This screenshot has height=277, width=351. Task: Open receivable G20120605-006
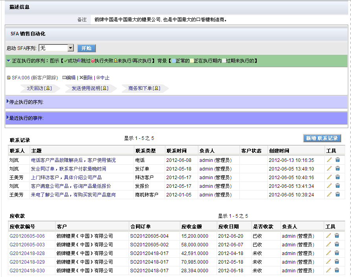click(x=27, y=236)
